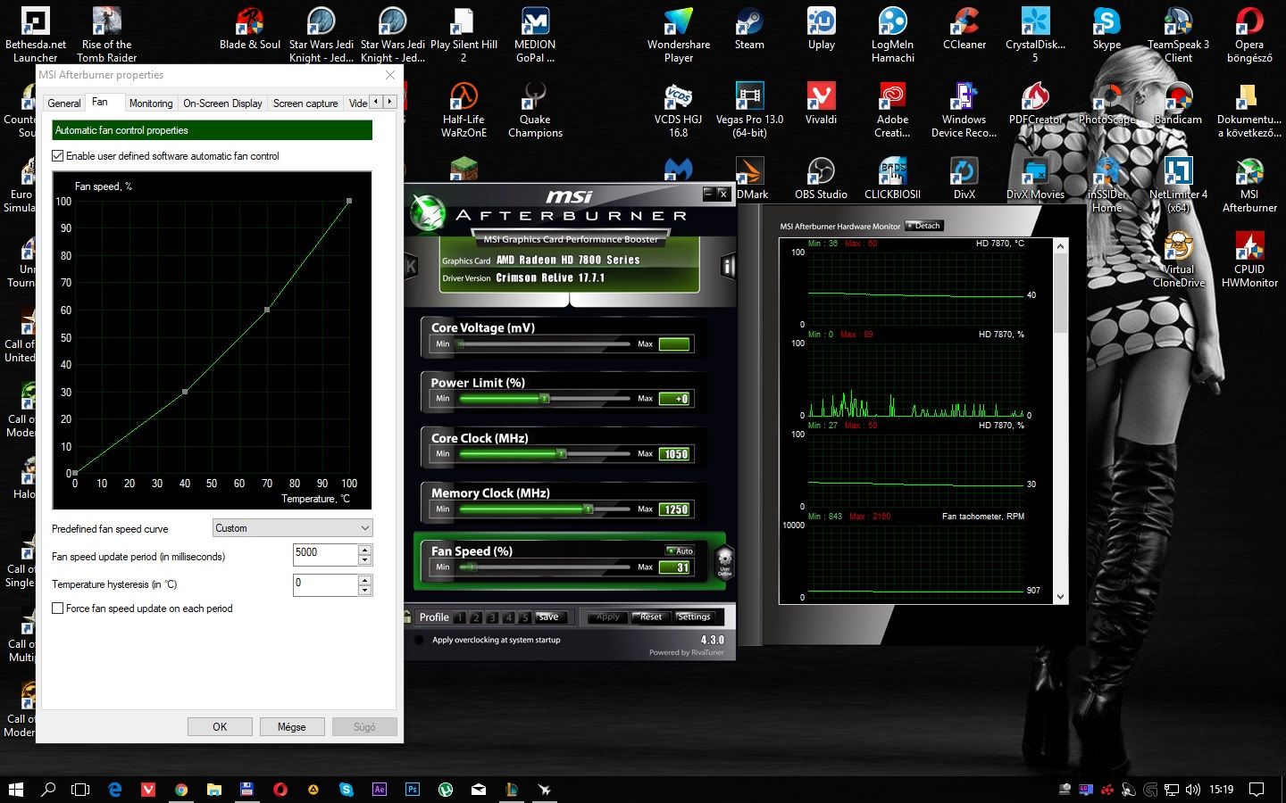
Task: Switch to the Monitoring tab
Action: pyautogui.click(x=151, y=103)
